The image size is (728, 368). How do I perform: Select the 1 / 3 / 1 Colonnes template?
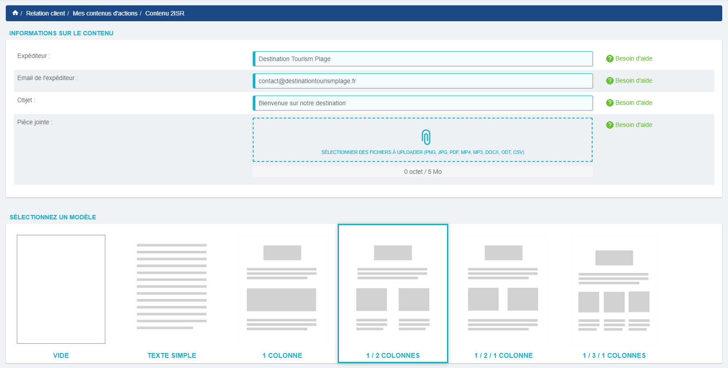point(614,290)
